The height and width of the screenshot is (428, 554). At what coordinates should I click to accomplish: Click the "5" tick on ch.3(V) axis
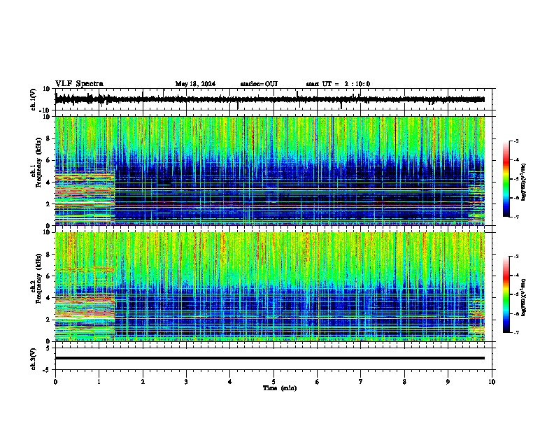(48, 348)
